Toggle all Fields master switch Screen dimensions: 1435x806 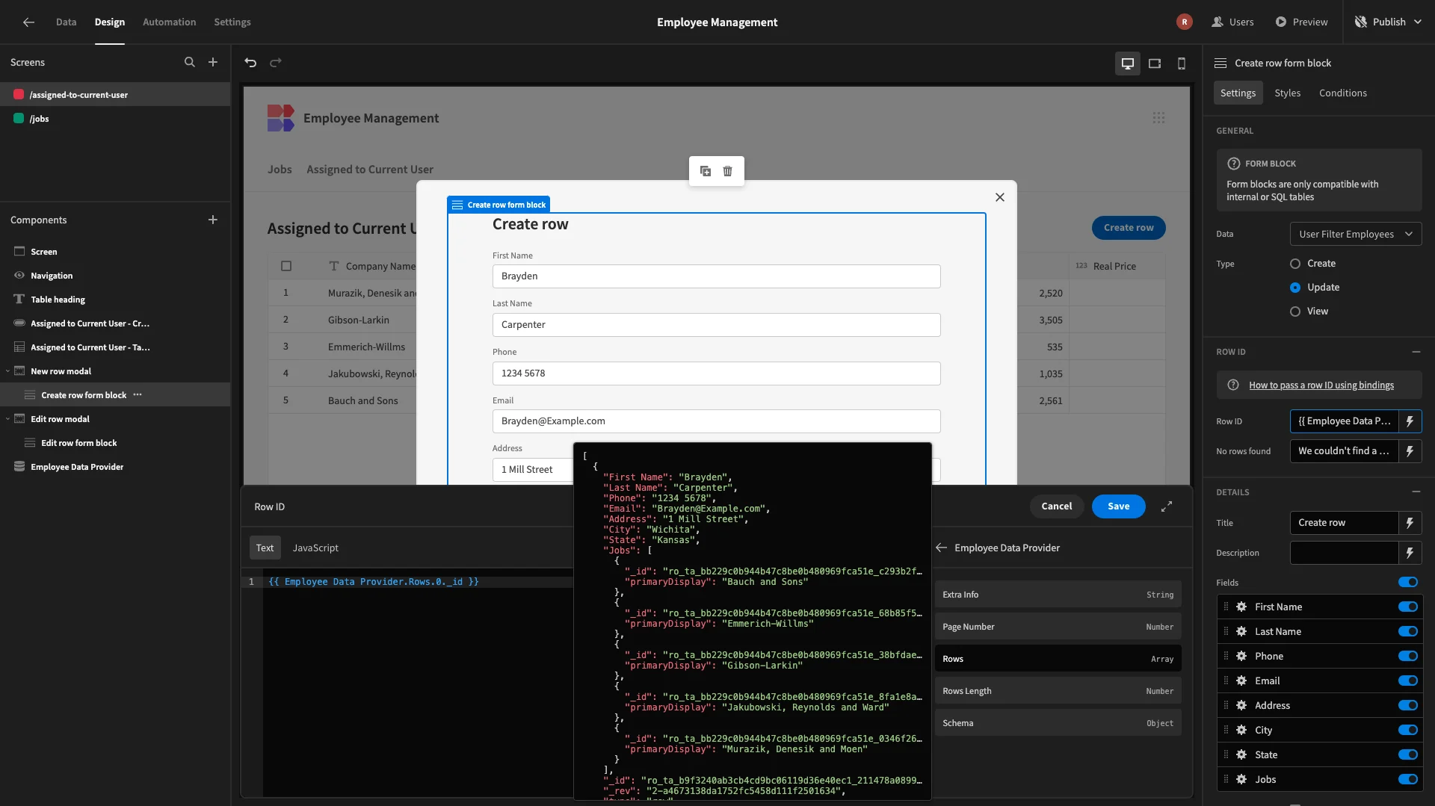[1408, 583]
